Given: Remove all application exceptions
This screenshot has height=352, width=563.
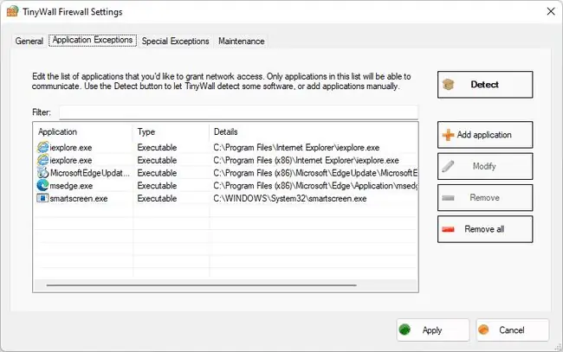Looking at the screenshot, I should [x=485, y=229].
